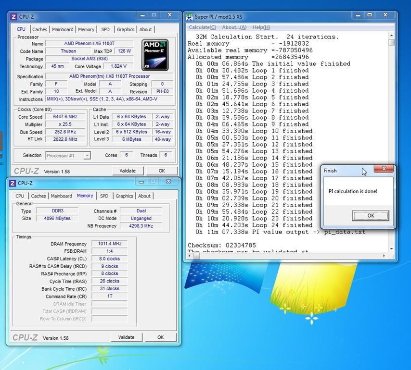Open the About menu in Super PI
The image size is (411, 370).
(x=234, y=27)
